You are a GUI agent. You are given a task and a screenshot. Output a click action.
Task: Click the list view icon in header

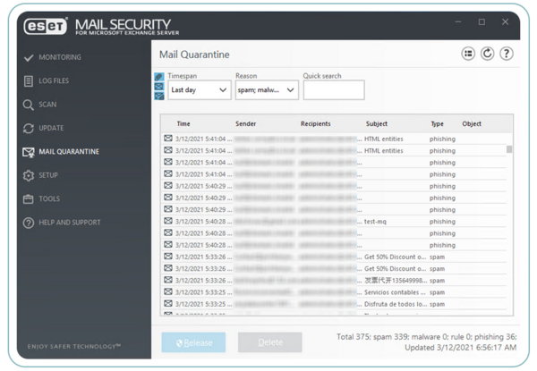[468, 54]
